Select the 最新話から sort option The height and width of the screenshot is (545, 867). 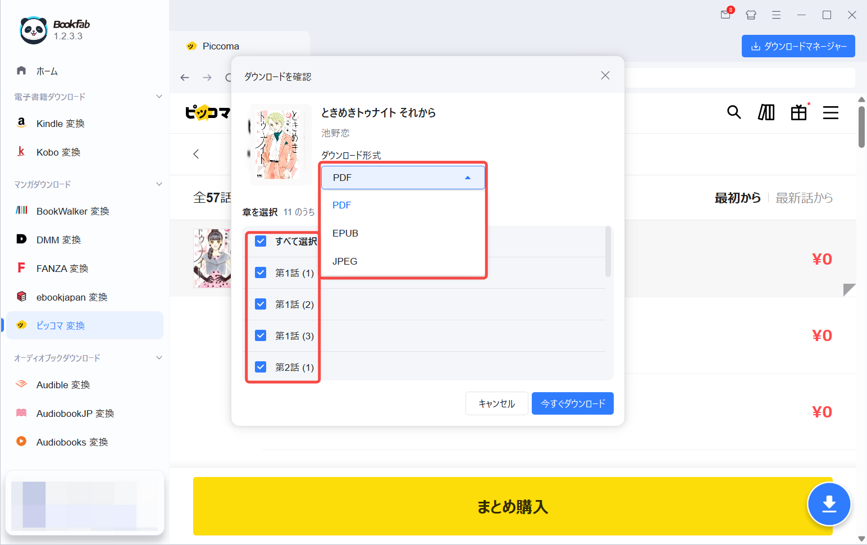(804, 198)
